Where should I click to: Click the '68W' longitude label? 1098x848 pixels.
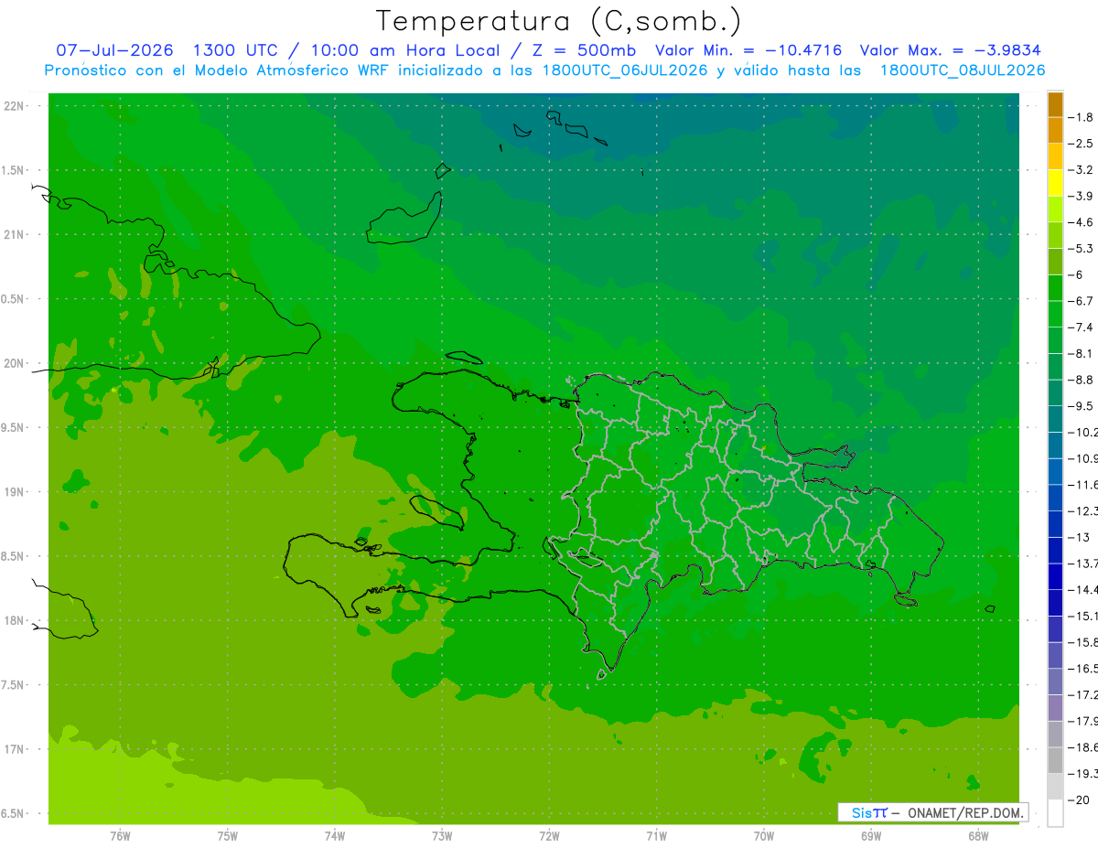click(977, 836)
